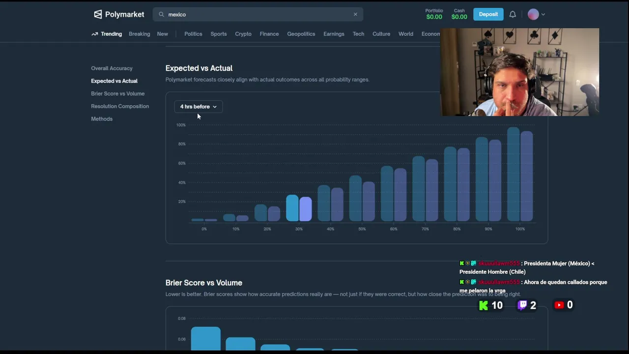Open the World category
This screenshot has height=354, width=629.
[406, 34]
